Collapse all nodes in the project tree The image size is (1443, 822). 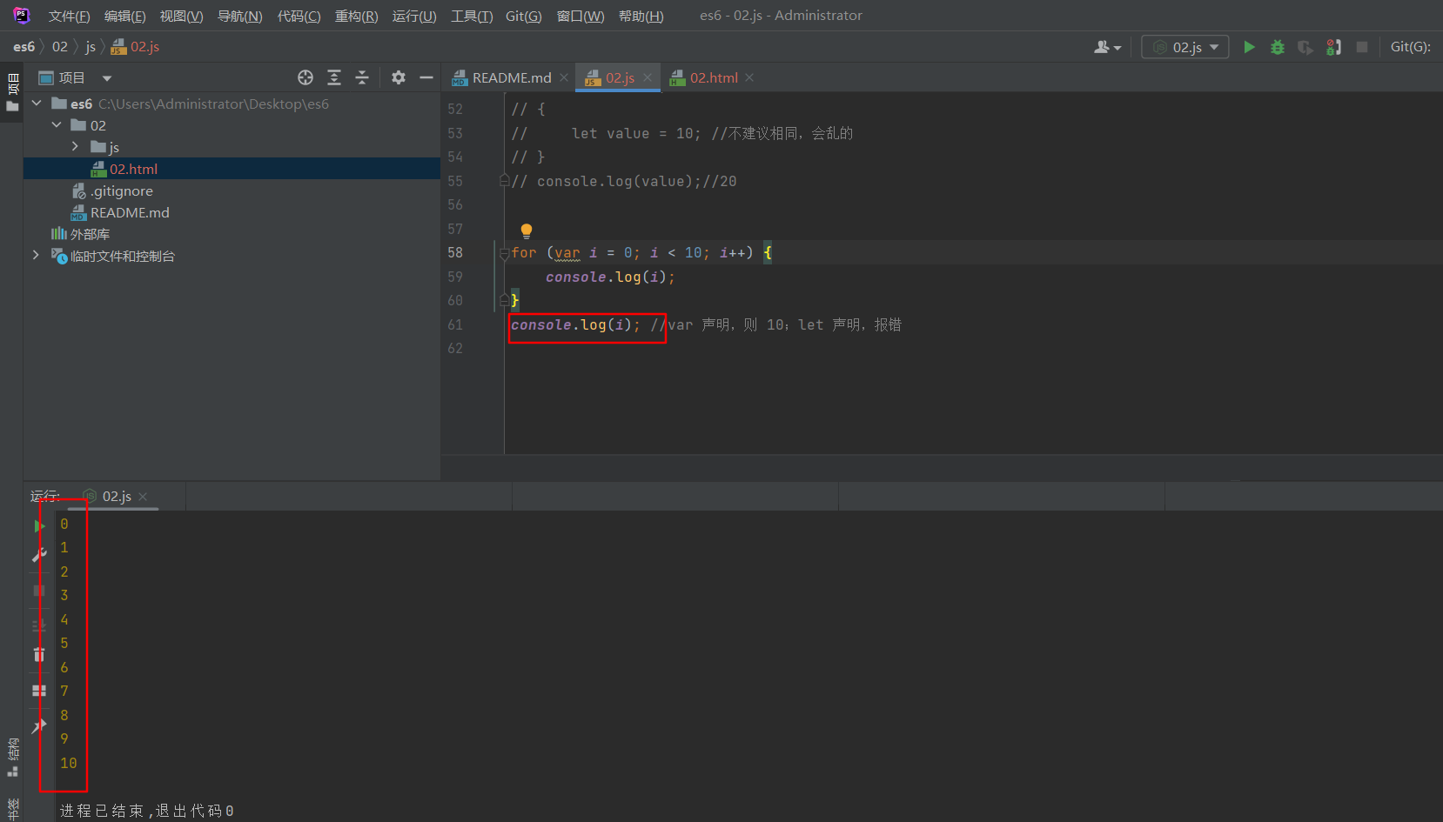362,77
